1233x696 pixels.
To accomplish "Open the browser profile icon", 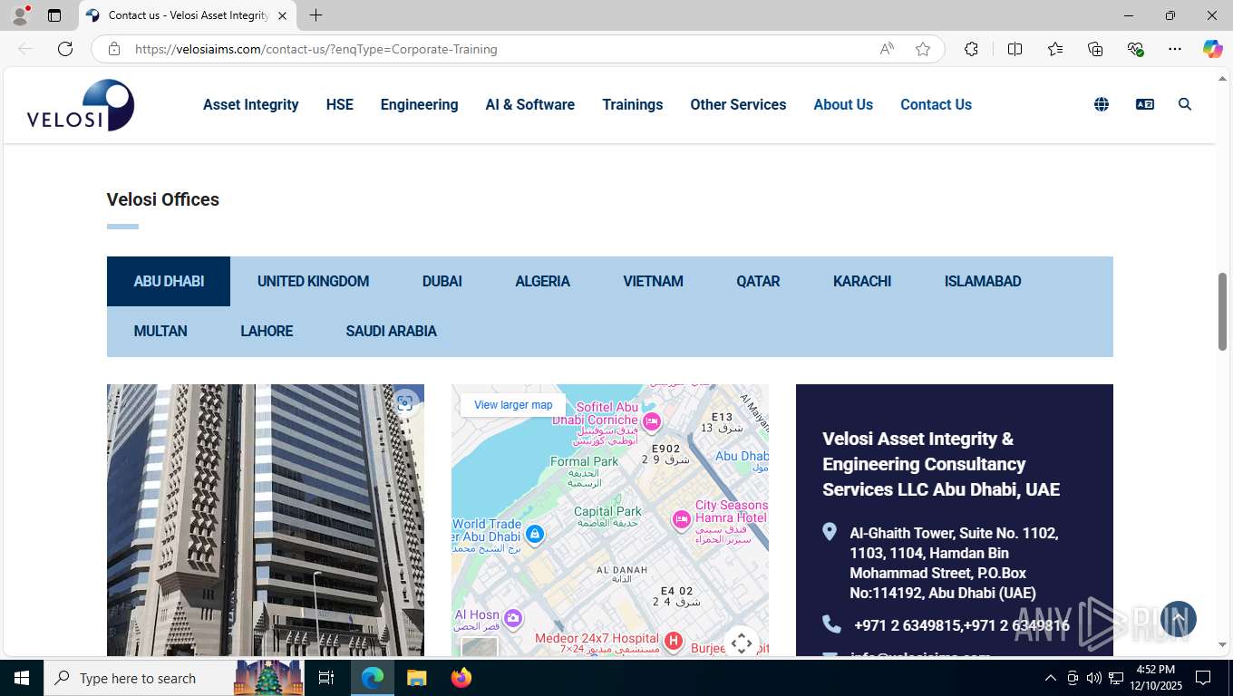I will (20, 15).
